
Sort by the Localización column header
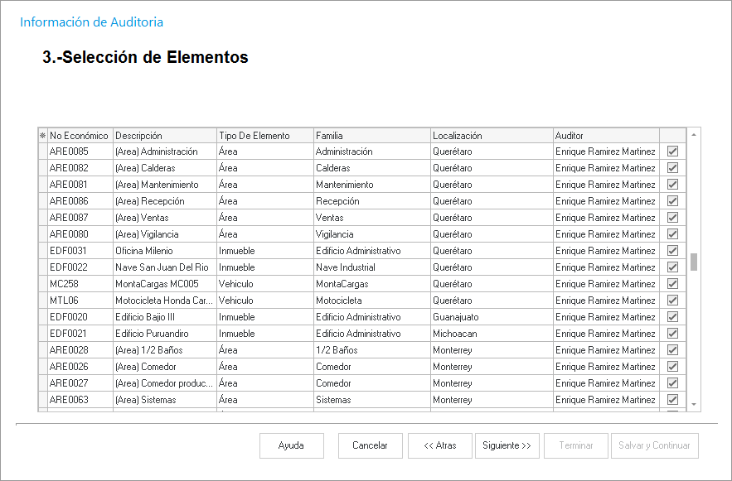click(x=491, y=136)
